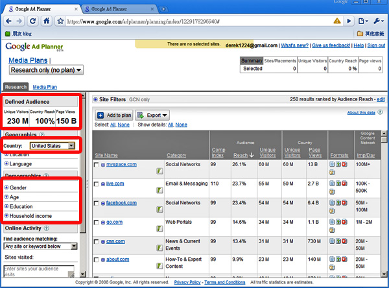Click green ad icon under facebook.com
The height and width of the screenshot is (288, 389).
159,210
